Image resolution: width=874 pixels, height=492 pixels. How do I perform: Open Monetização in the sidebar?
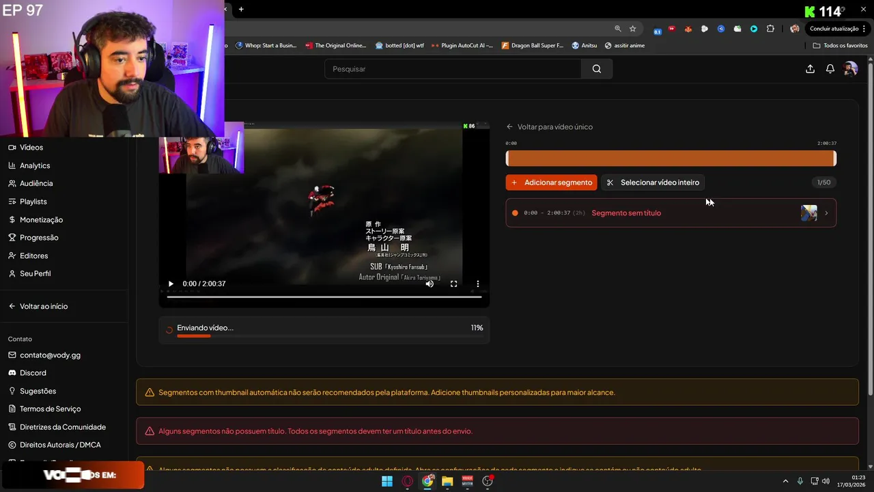[41, 219]
